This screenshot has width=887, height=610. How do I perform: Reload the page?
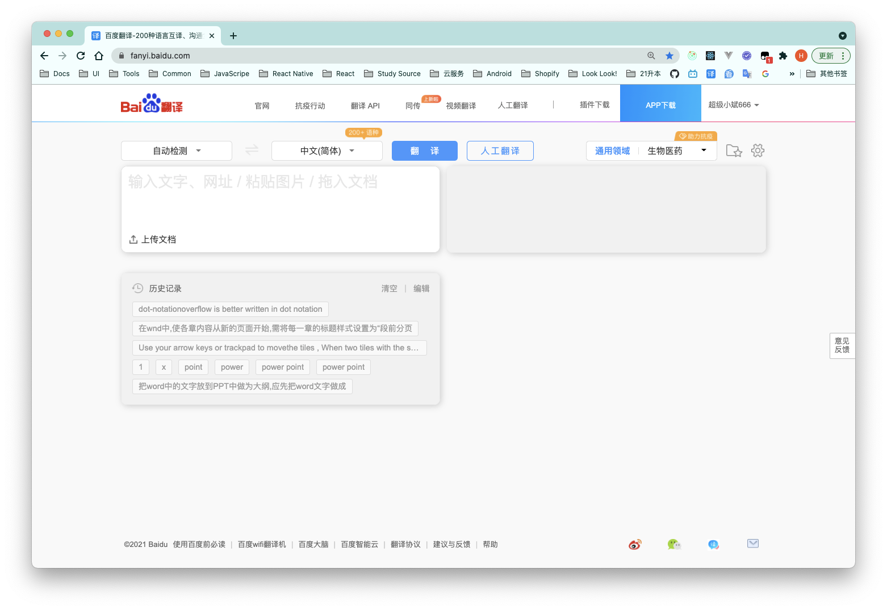tap(81, 56)
